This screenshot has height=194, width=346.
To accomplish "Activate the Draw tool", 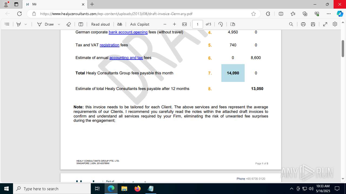I will (x=46, y=24).
